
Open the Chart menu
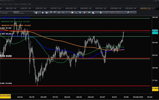[x=5, y=4]
